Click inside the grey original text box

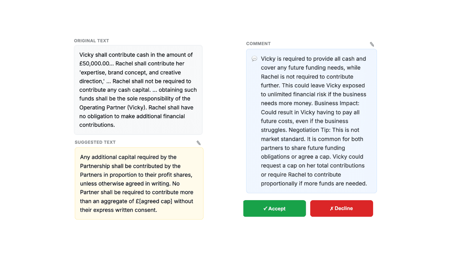click(138, 90)
